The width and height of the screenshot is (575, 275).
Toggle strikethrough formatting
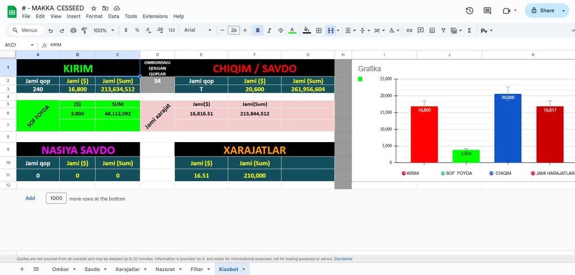click(x=281, y=30)
